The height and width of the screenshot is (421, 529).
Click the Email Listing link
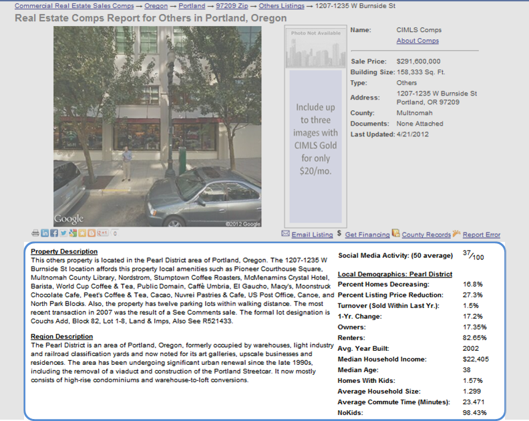pos(312,235)
